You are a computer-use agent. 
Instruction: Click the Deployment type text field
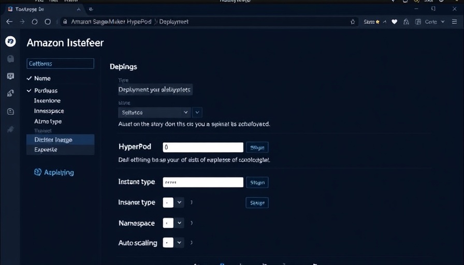[x=155, y=90]
